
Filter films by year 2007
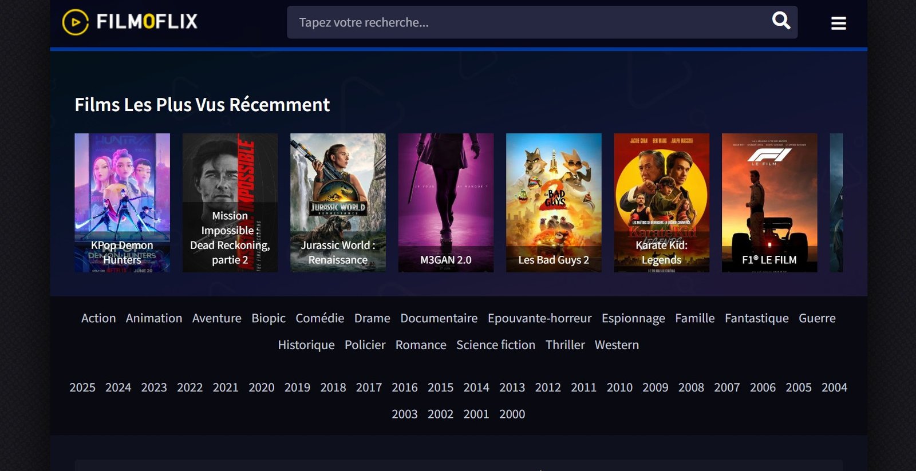727,387
